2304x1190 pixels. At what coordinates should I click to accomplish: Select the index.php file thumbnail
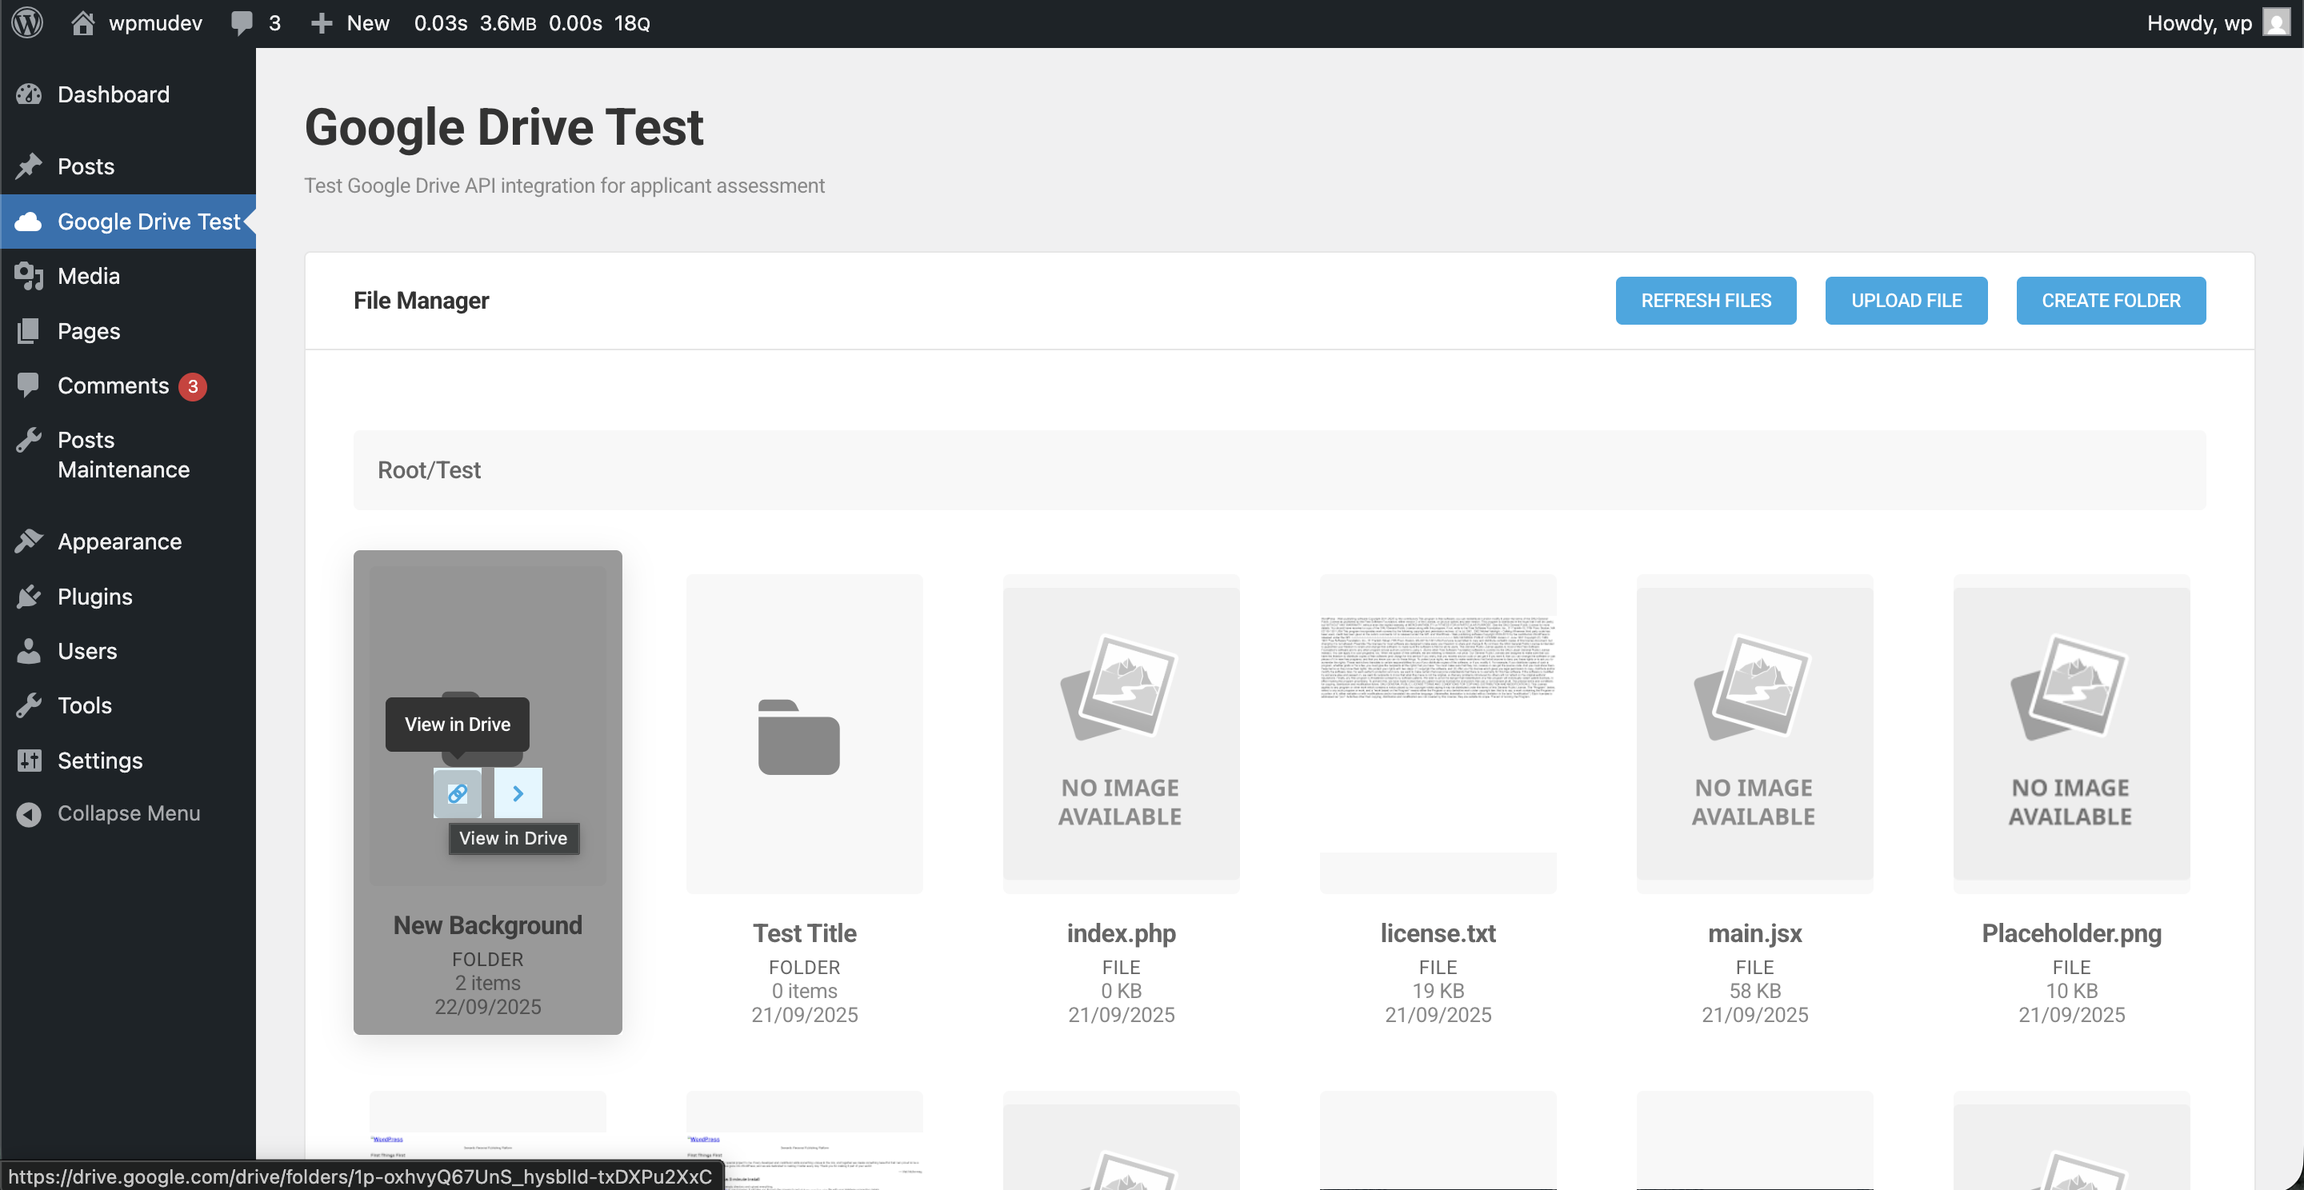[1121, 733]
